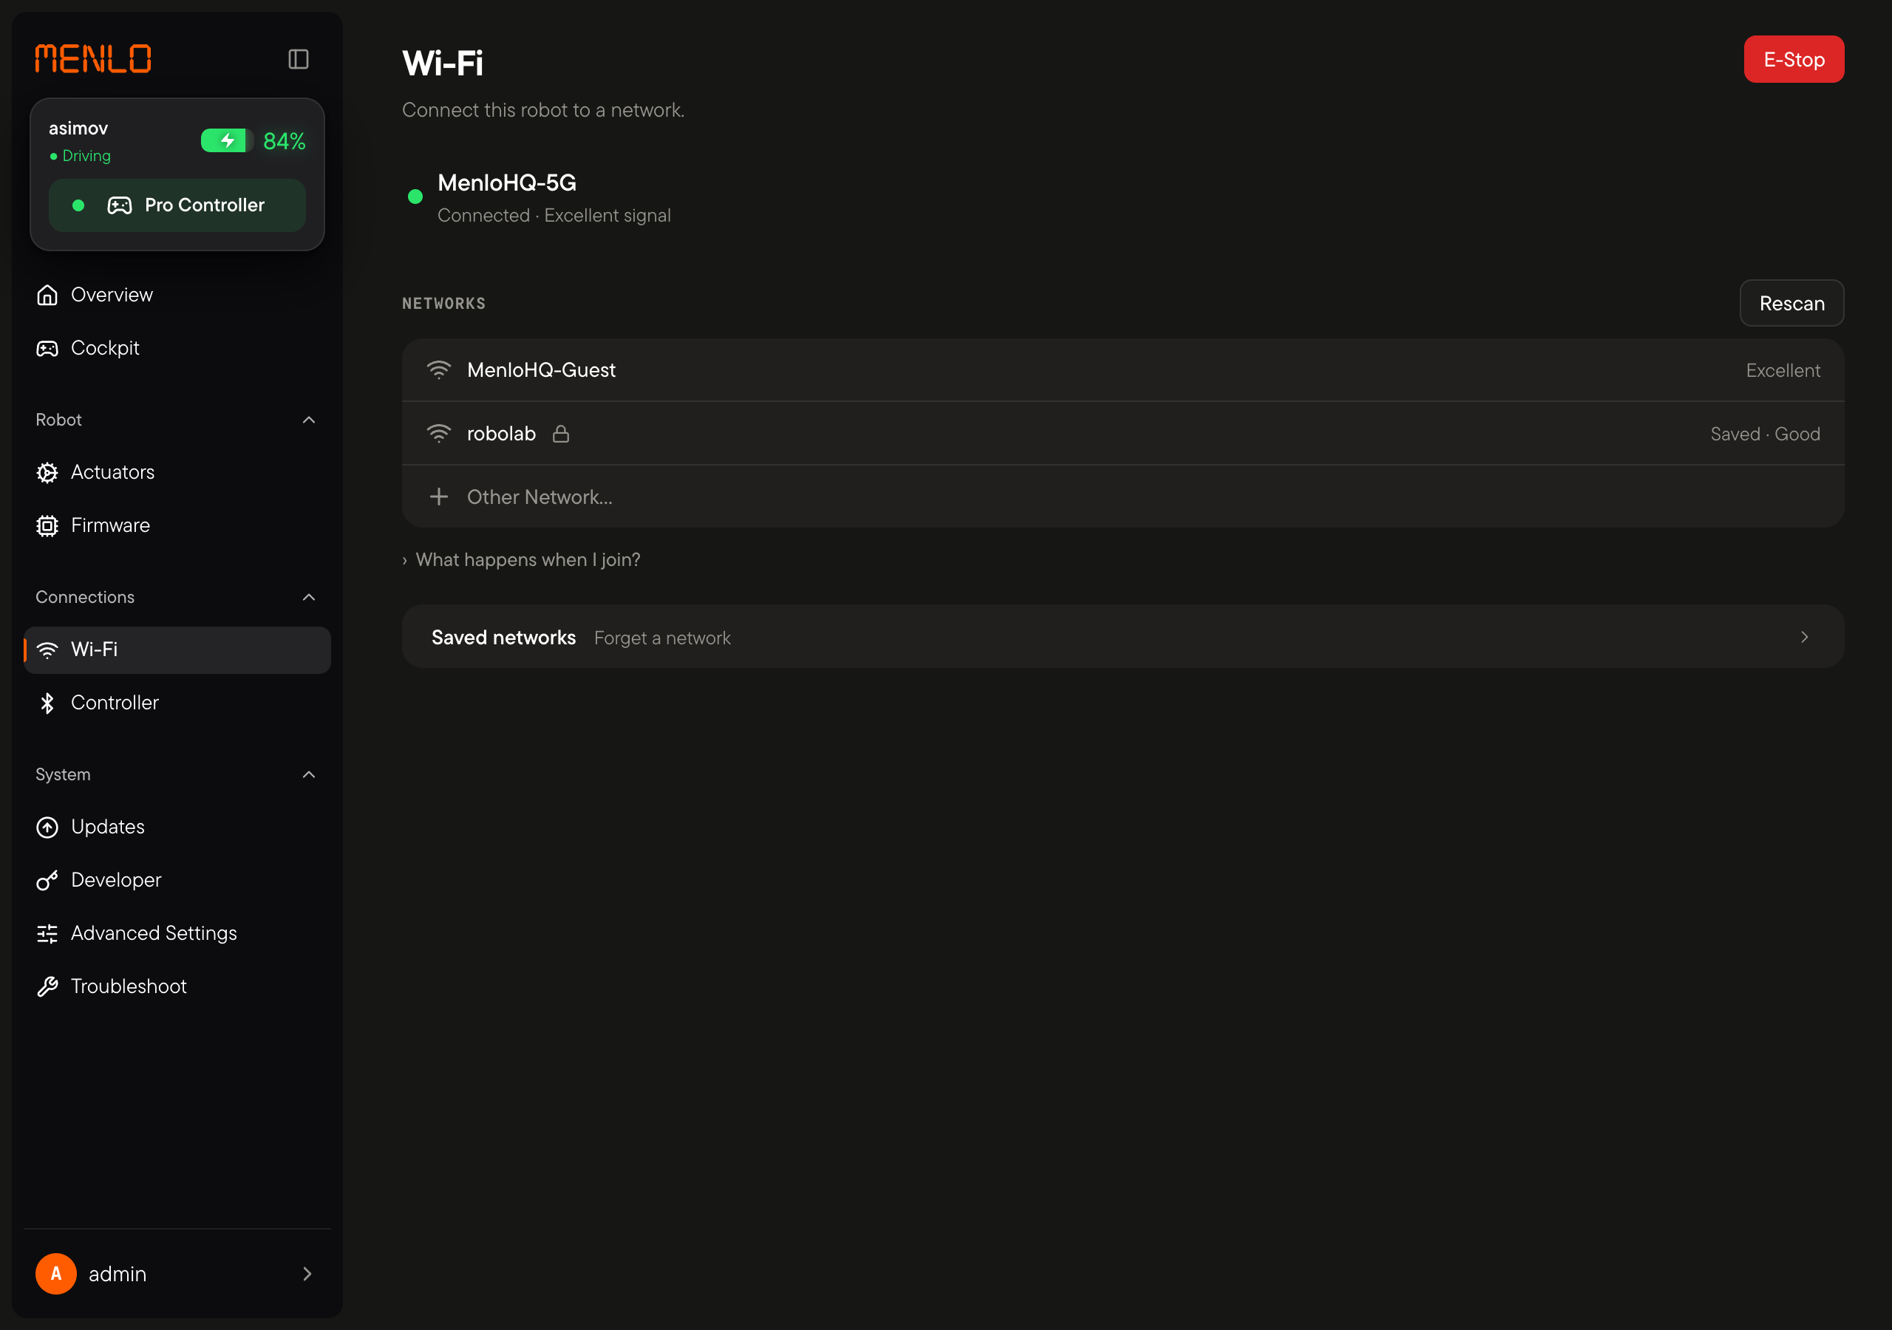Hit the red E-Stop button

pyautogui.click(x=1793, y=59)
